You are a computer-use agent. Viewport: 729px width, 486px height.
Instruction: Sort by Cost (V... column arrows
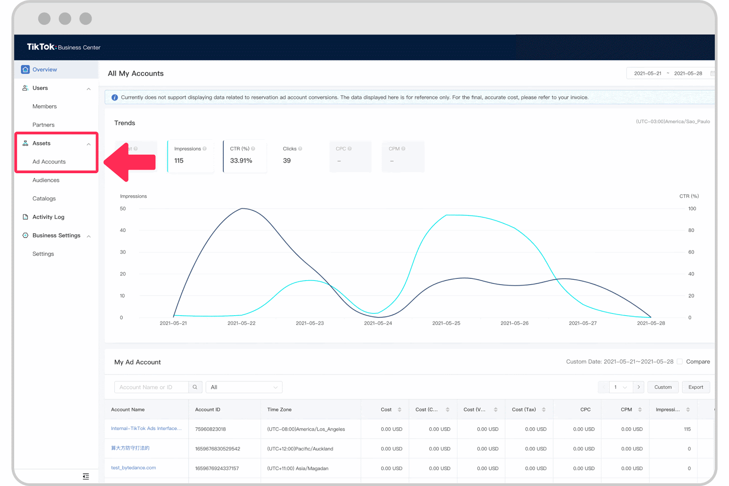496,409
